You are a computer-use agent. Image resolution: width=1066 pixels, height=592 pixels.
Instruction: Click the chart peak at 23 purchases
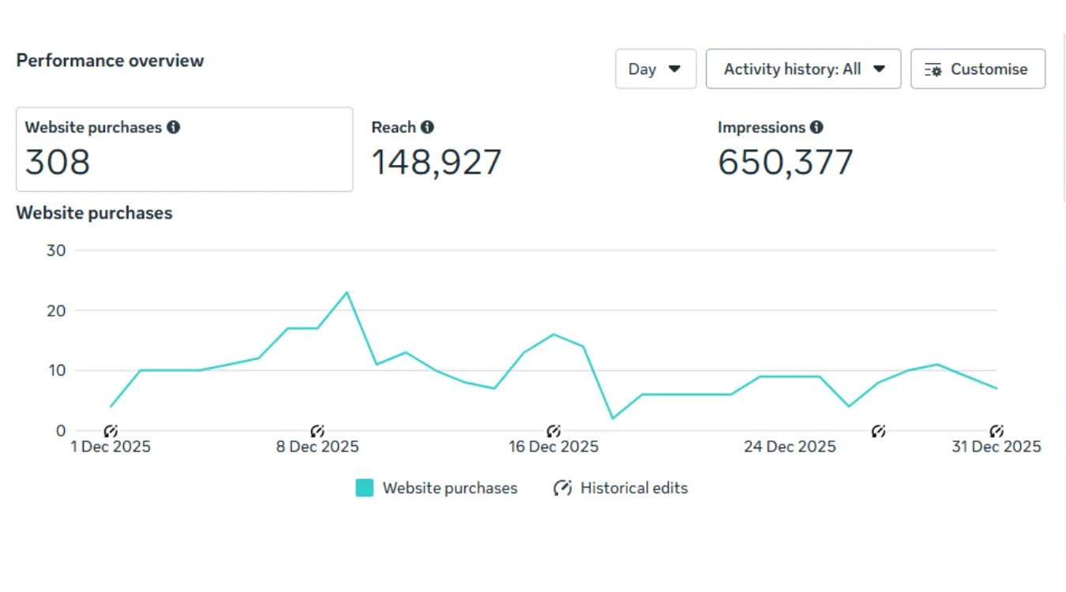(x=347, y=292)
